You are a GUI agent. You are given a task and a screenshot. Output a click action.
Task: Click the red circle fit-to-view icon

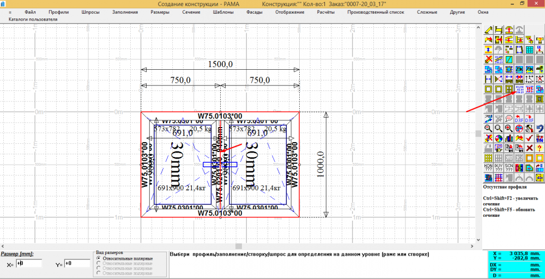pos(519,128)
